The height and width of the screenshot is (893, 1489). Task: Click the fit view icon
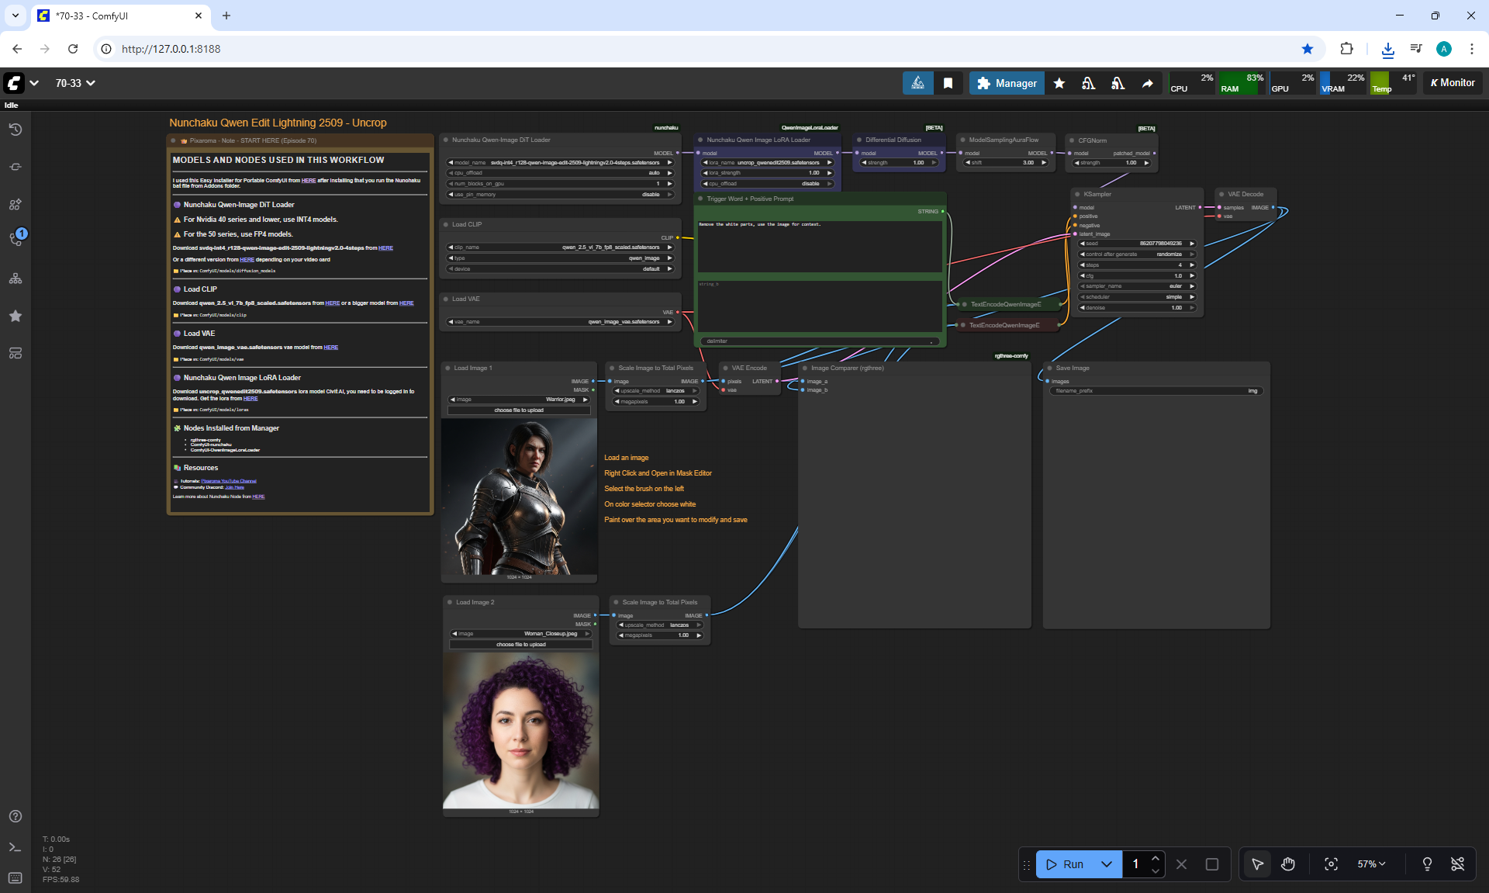pyautogui.click(x=1331, y=864)
